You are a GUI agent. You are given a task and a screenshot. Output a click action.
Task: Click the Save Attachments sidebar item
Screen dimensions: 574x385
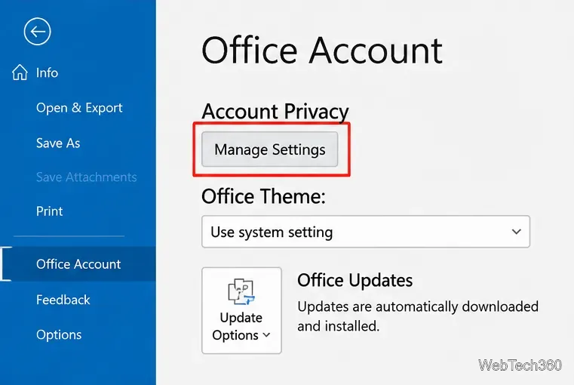click(x=87, y=177)
